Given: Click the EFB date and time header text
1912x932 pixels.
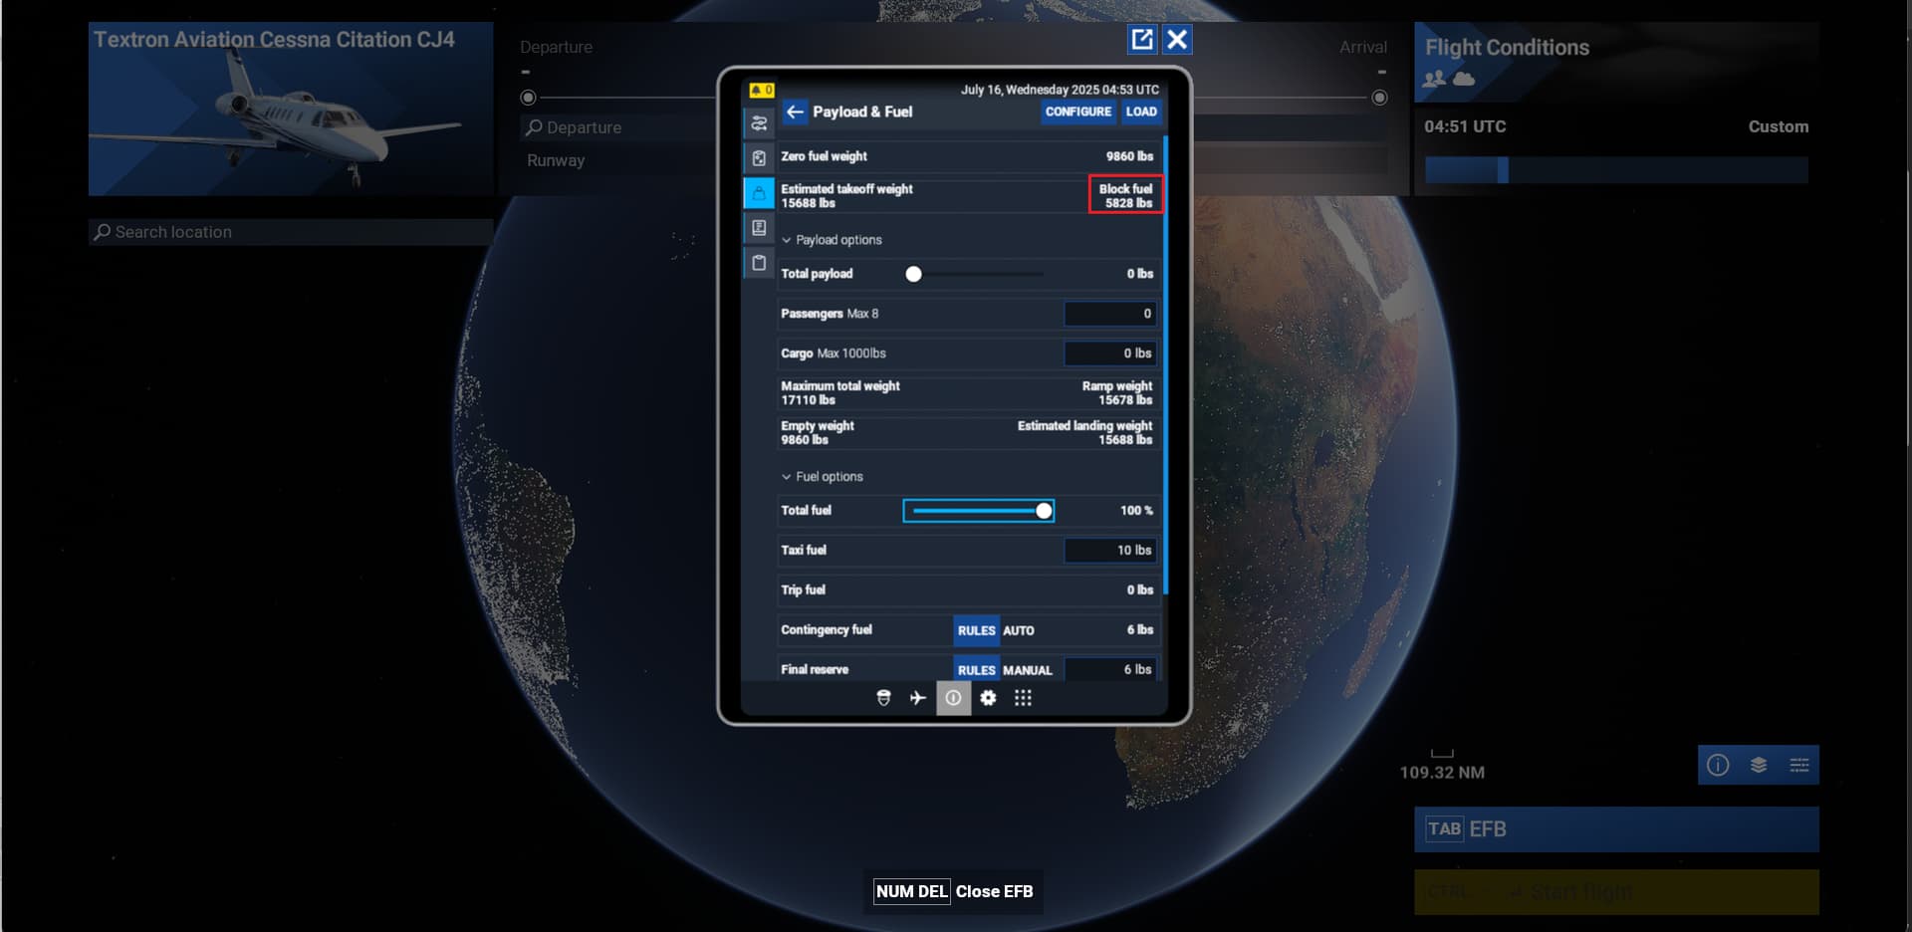Looking at the screenshot, I should tap(1060, 90).
